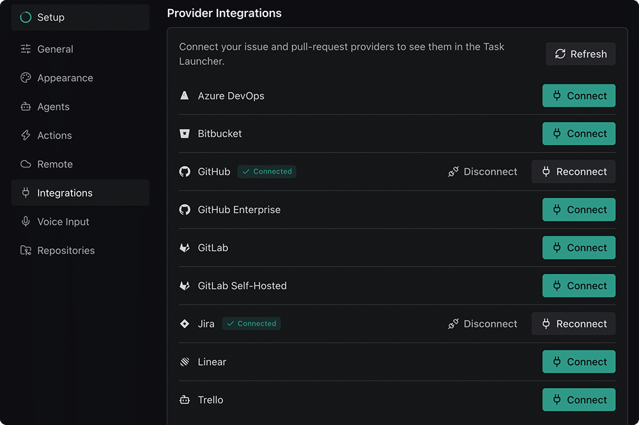Connect Azure DevOps
This screenshot has height=425, width=639.
tap(579, 96)
